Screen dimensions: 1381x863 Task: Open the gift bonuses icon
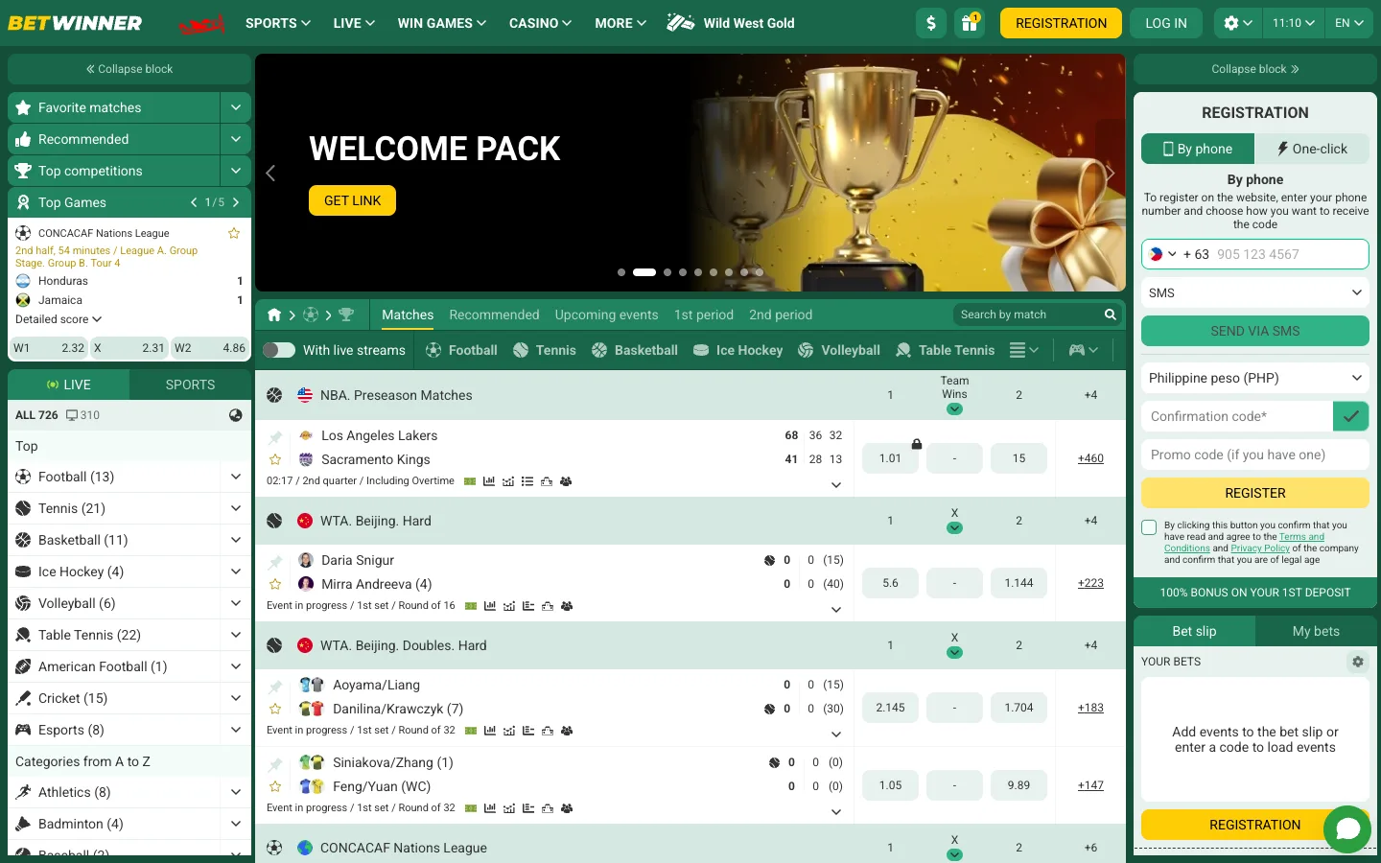(970, 23)
